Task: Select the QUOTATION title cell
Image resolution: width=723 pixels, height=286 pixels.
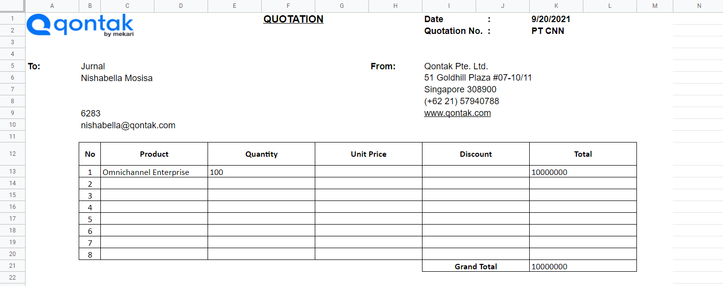Action: point(293,19)
